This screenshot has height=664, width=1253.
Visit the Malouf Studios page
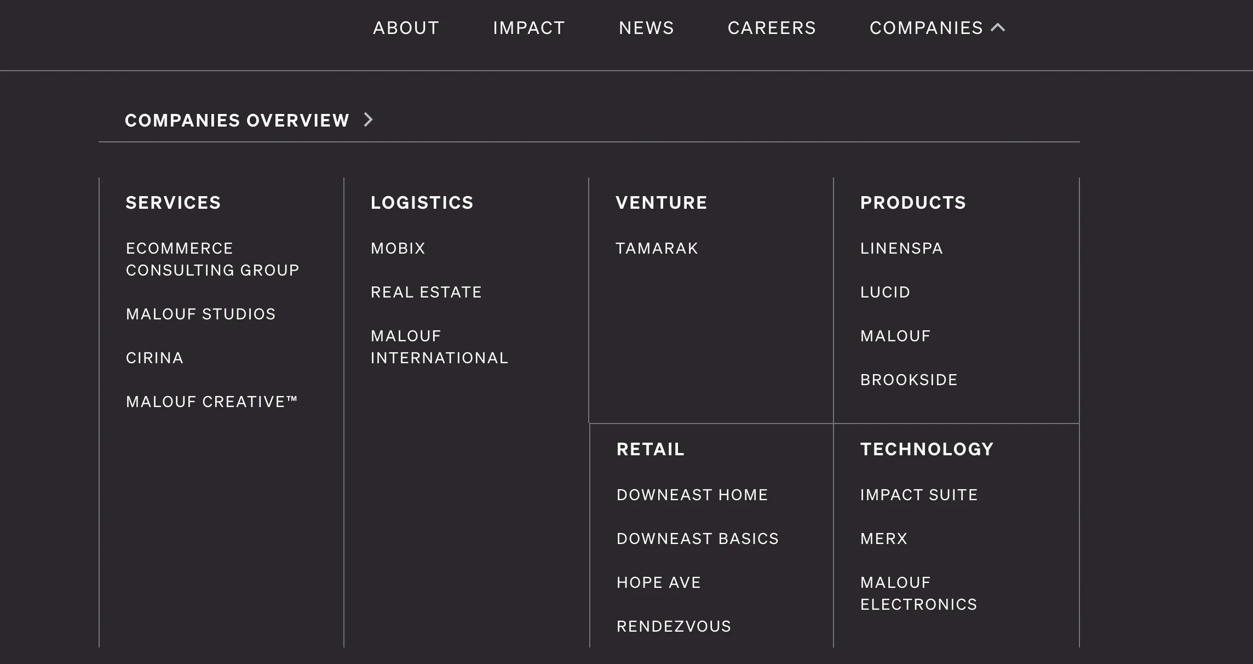tap(200, 314)
